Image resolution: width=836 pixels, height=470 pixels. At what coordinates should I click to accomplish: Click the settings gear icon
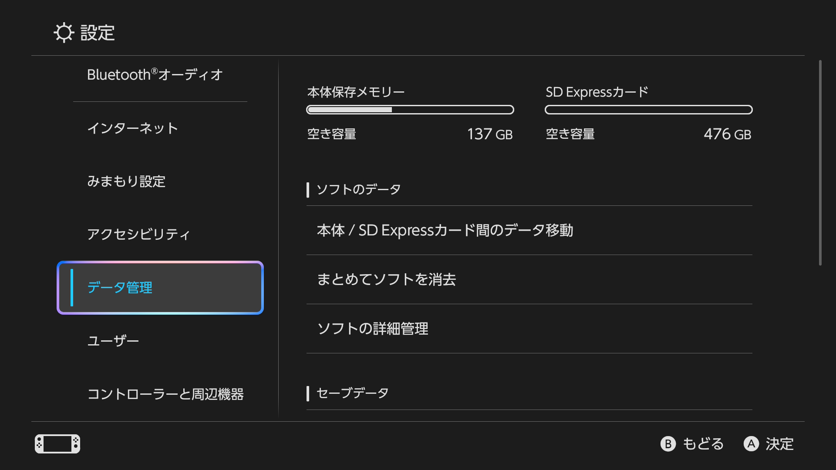pyautogui.click(x=64, y=33)
